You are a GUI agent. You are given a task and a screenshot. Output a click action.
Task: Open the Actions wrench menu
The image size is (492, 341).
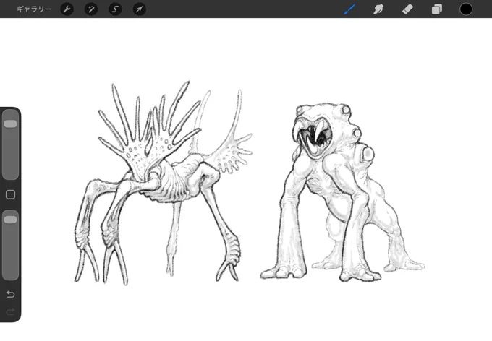(x=67, y=9)
